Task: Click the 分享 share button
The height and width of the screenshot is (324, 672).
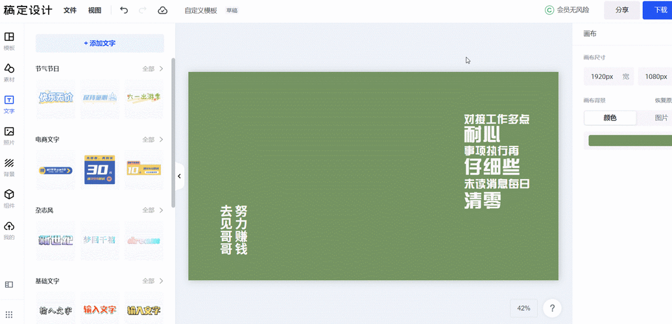Action: click(x=622, y=10)
